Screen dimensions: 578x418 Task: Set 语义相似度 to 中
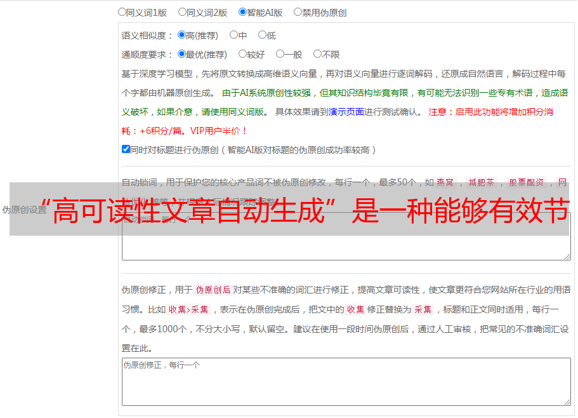[x=233, y=35]
